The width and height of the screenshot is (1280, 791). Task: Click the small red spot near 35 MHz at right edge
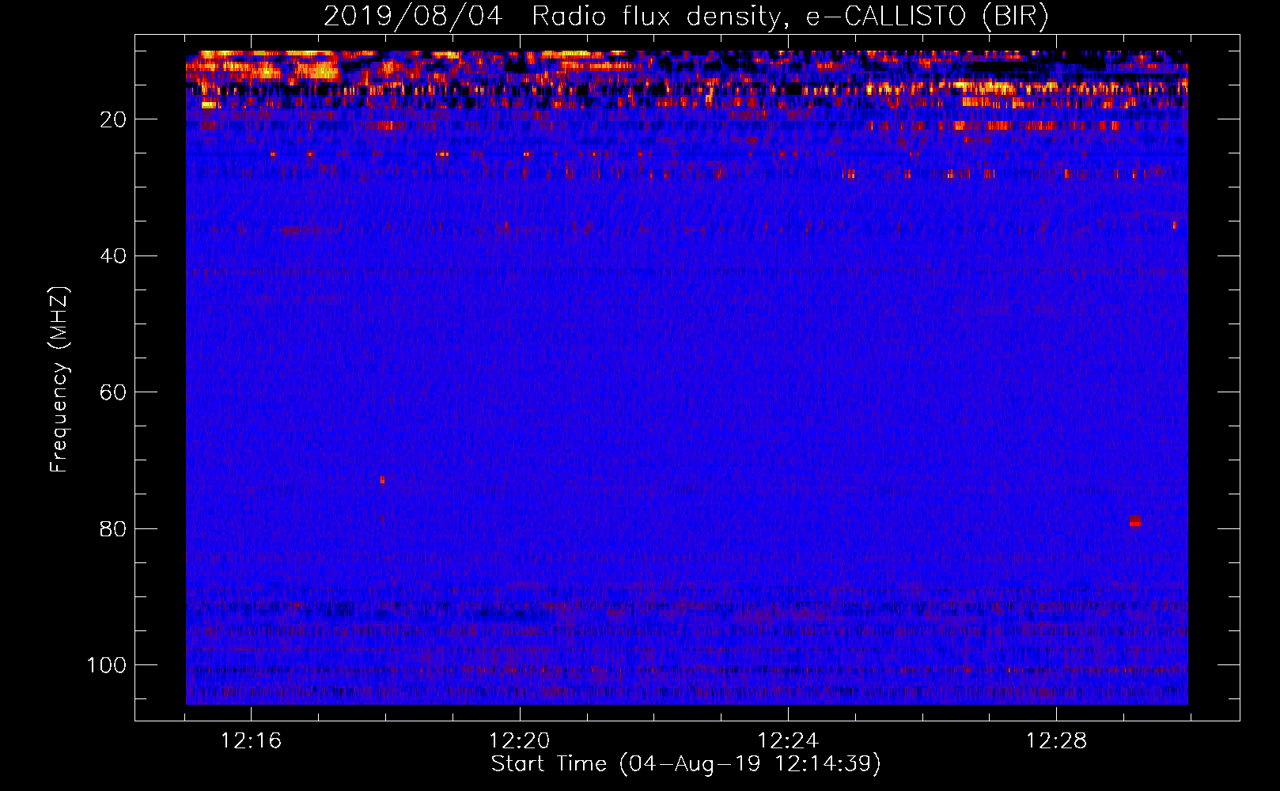pos(1174,225)
